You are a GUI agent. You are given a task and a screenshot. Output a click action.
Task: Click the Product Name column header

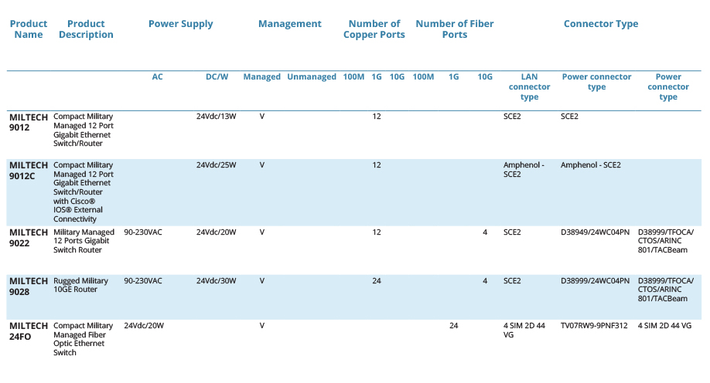pyautogui.click(x=29, y=29)
